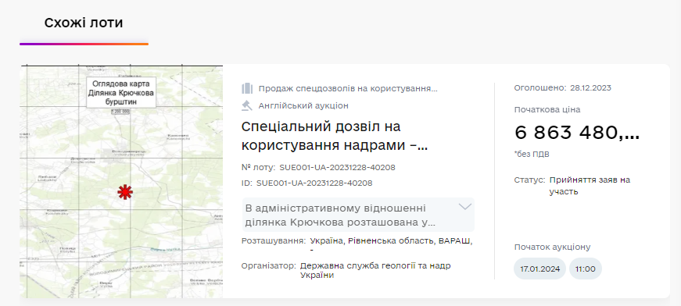Click organizer Державна служба геології та надр
This screenshot has width=681, height=306.
[375, 270]
